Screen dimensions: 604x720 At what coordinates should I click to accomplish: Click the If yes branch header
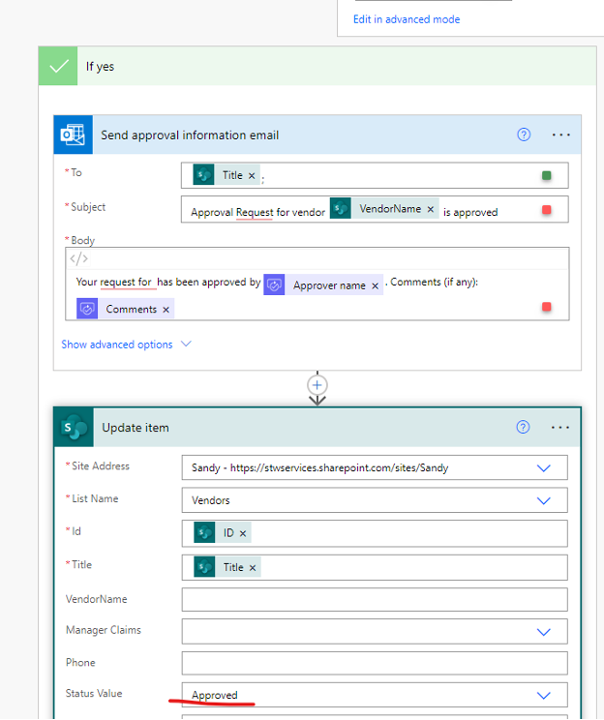pyautogui.click(x=317, y=66)
